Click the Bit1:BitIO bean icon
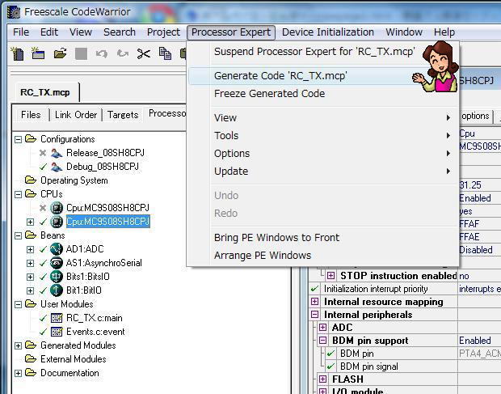 coord(57,290)
